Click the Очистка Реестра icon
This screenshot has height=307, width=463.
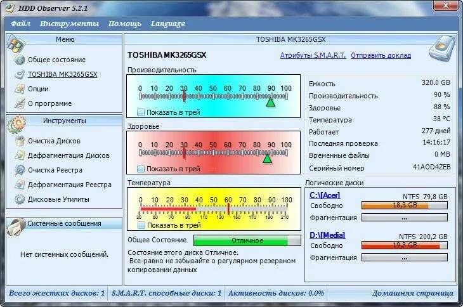pyautogui.click(x=20, y=170)
